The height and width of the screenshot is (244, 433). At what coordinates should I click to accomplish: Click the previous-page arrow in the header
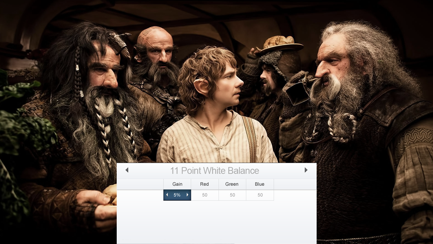tap(127, 170)
